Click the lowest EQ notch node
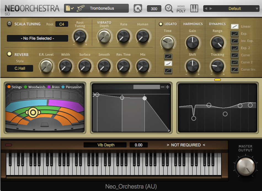Screen dimensions: 262x191 [x=194, y=118]
